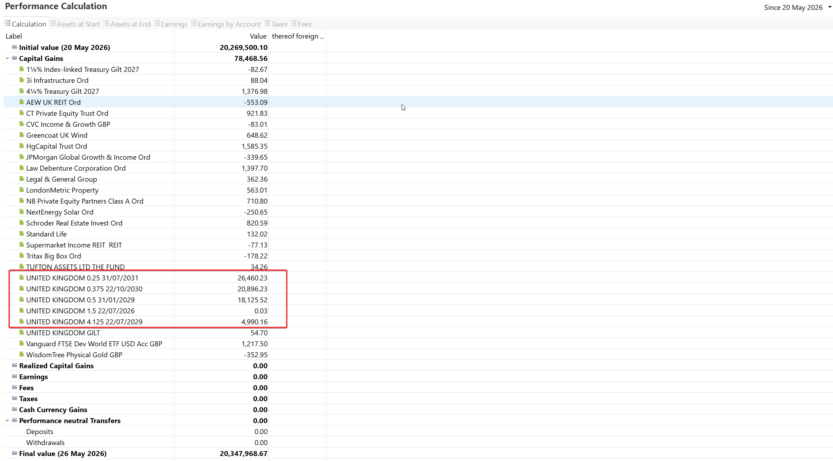Select the JPMorgan Global Growth & Income Ord row
This screenshot has height=461, width=833.
tap(418, 157)
